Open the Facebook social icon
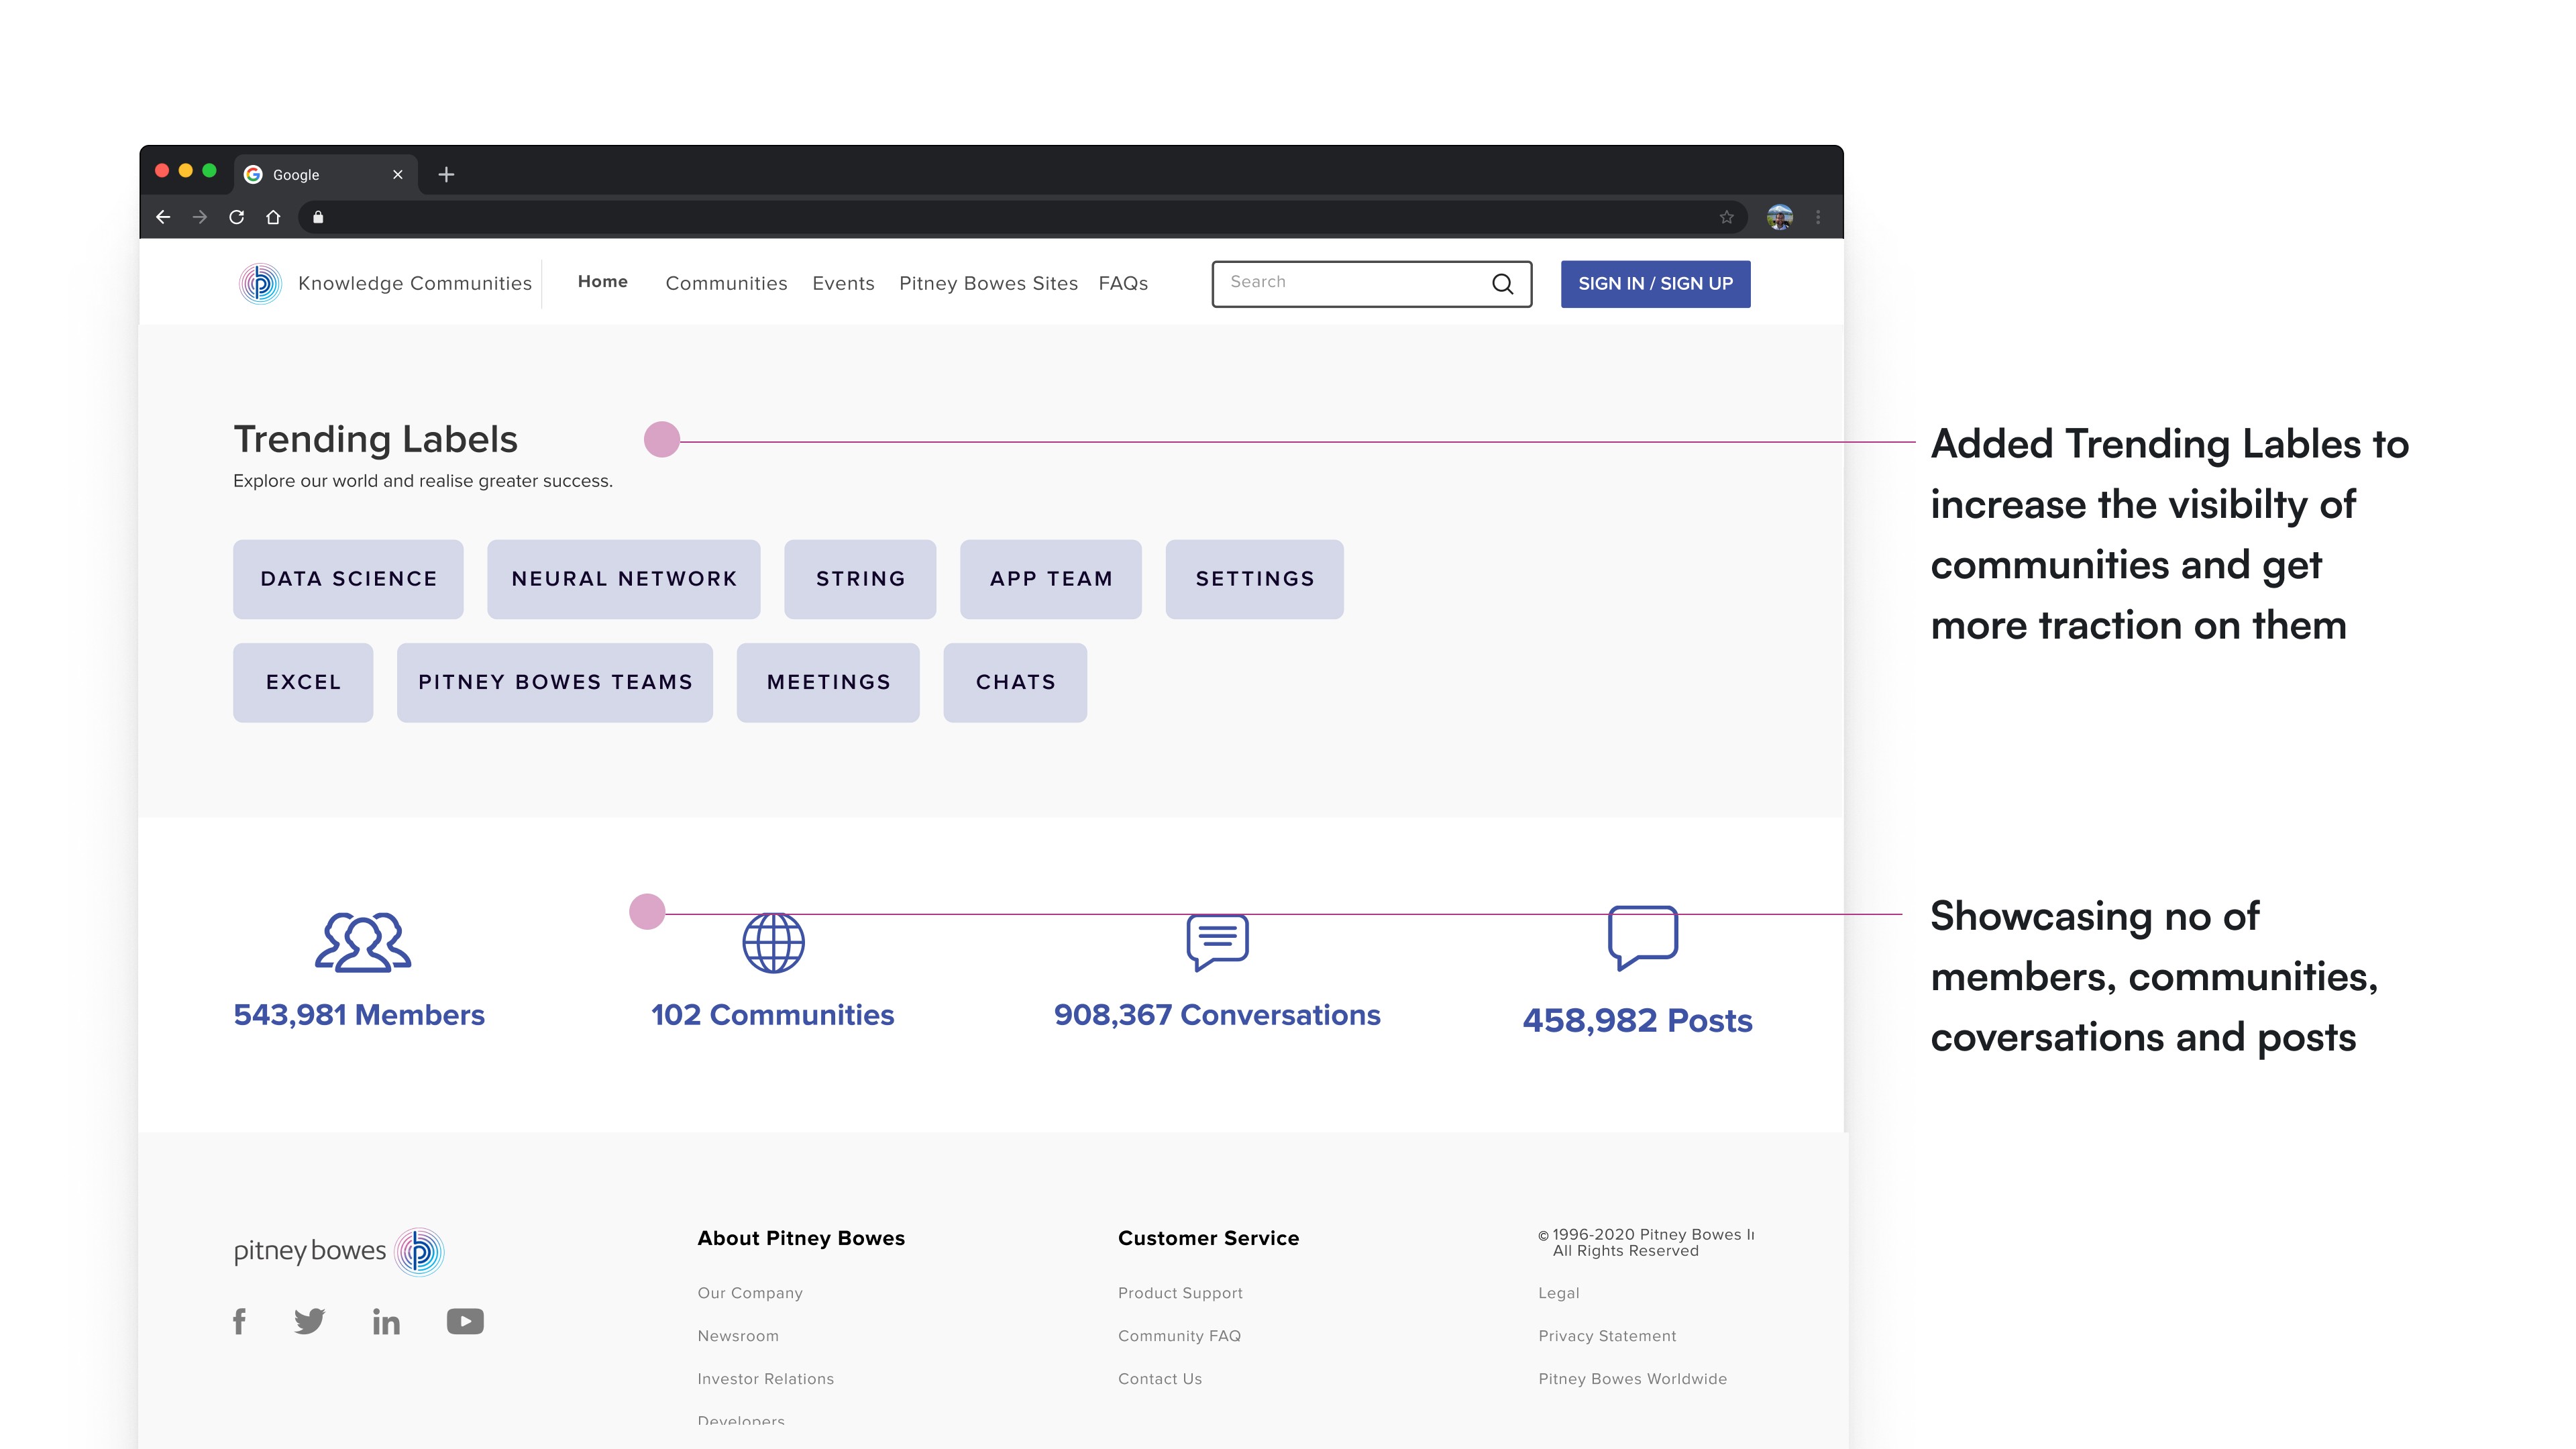The width and height of the screenshot is (2576, 1449). pos(239,1321)
